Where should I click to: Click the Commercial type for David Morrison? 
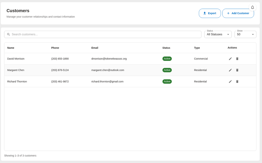pyautogui.click(x=201, y=59)
